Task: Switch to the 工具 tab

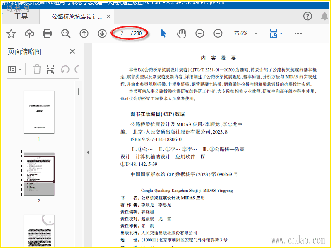Action: pyautogui.click(x=21, y=16)
